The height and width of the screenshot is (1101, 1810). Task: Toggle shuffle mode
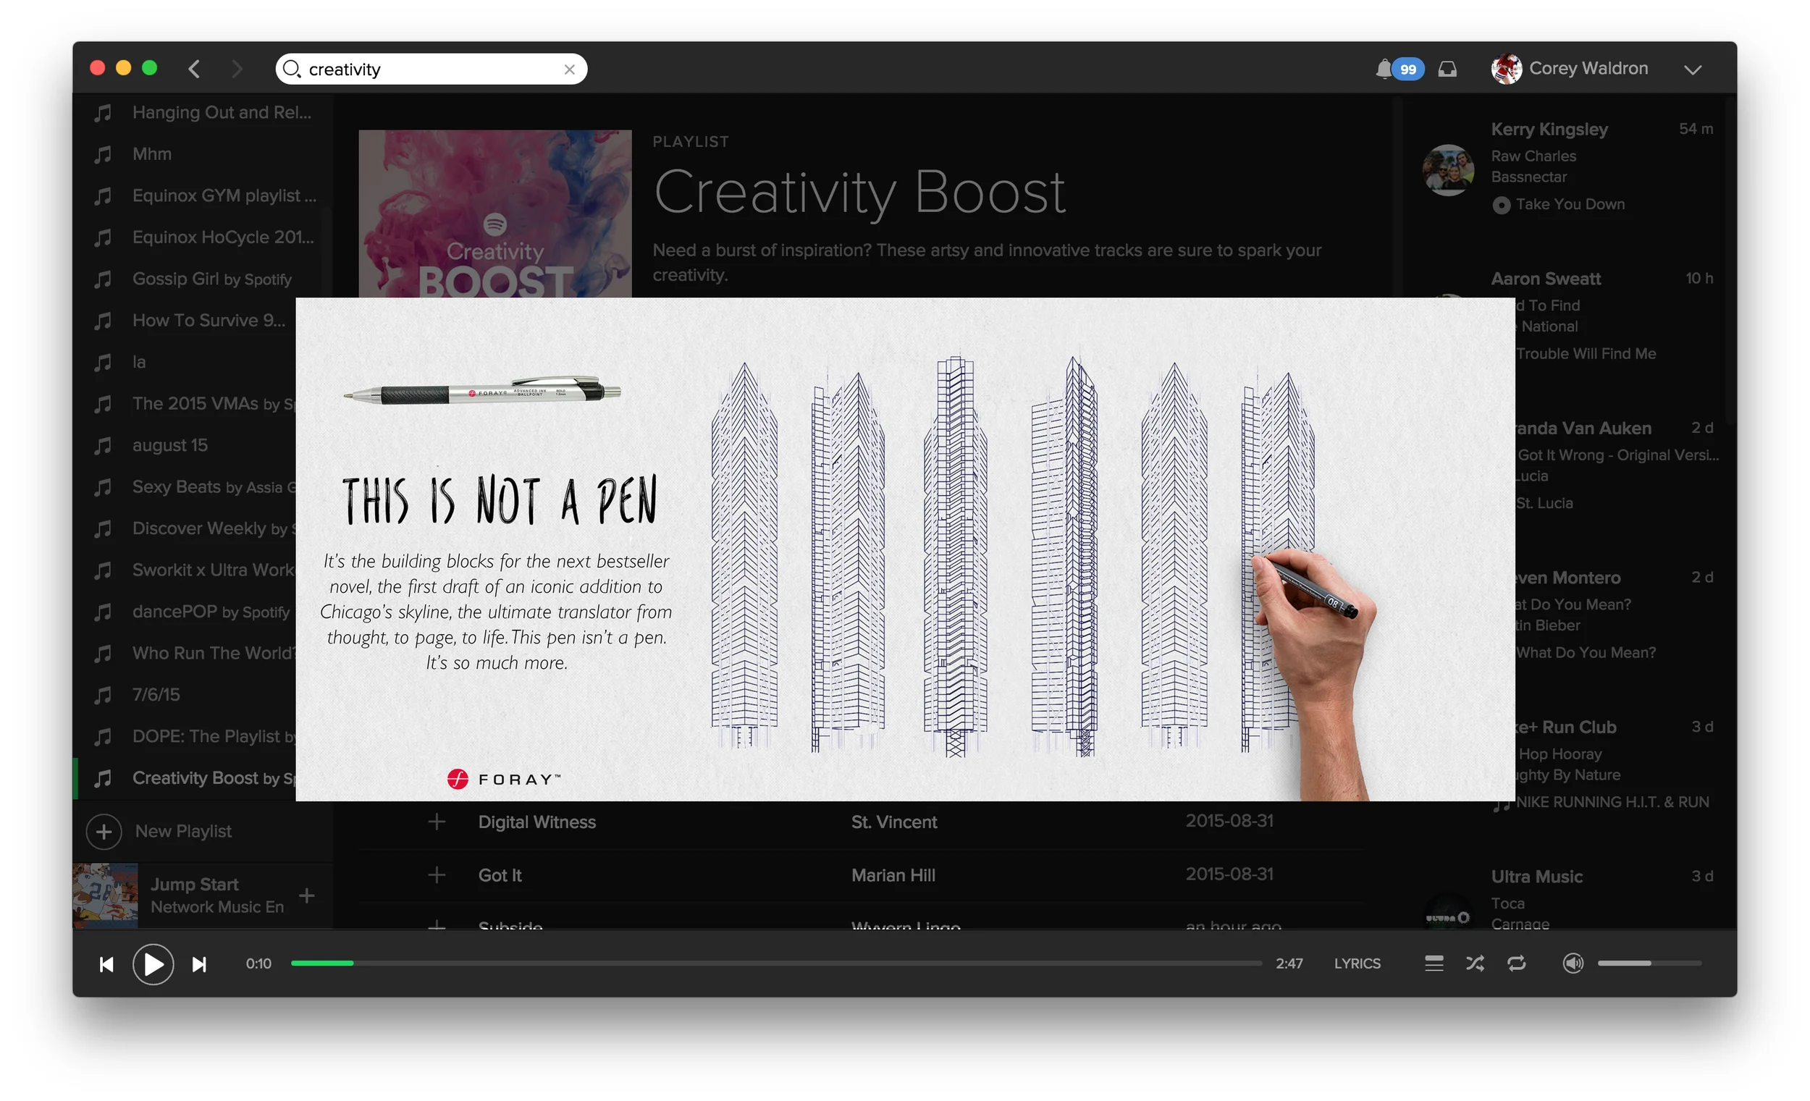coord(1474,963)
